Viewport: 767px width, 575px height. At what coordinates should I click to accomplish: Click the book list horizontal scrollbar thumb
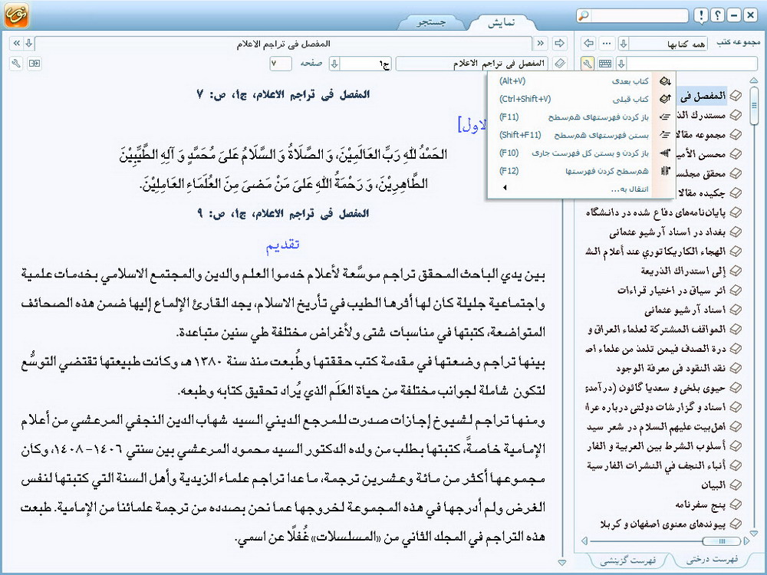click(x=722, y=540)
